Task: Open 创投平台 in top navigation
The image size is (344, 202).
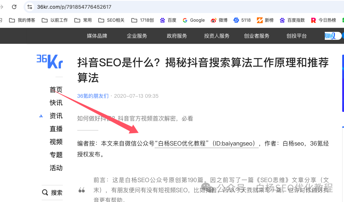Action: pyautogui.click(x=296, y=36)
